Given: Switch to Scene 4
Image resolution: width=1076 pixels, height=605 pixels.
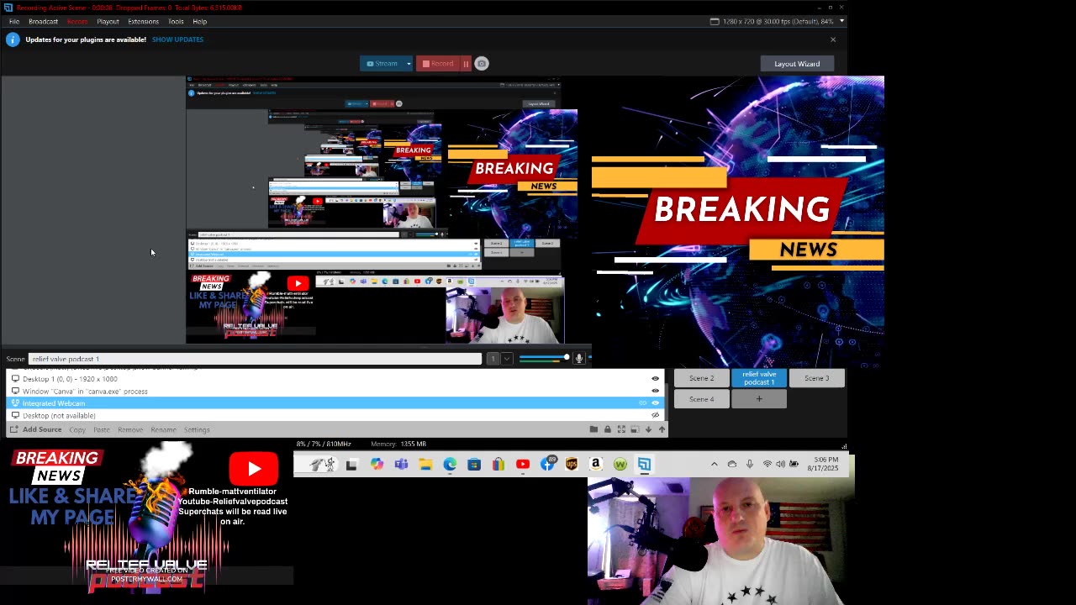Looking at the screenshot, I should (702, 399).
